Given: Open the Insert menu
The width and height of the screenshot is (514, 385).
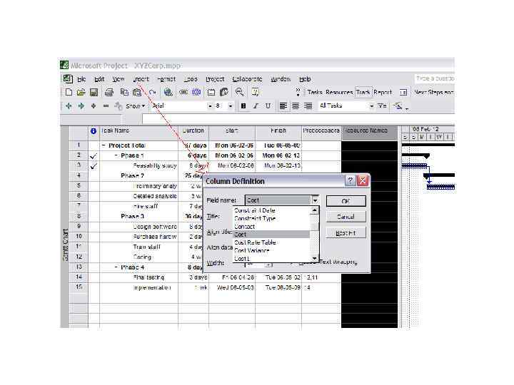Looking at the screenshot, I should point(141,79).
